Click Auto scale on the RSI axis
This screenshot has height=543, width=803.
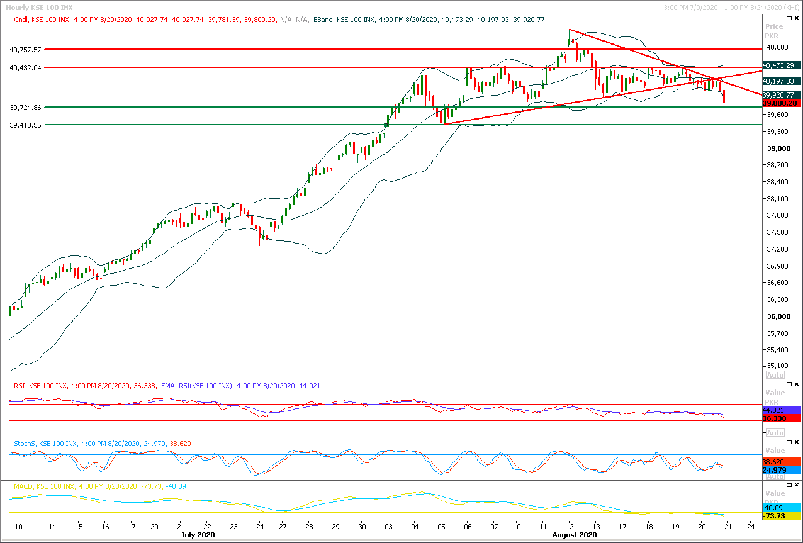pyautogui.click(x=775, y=432)
